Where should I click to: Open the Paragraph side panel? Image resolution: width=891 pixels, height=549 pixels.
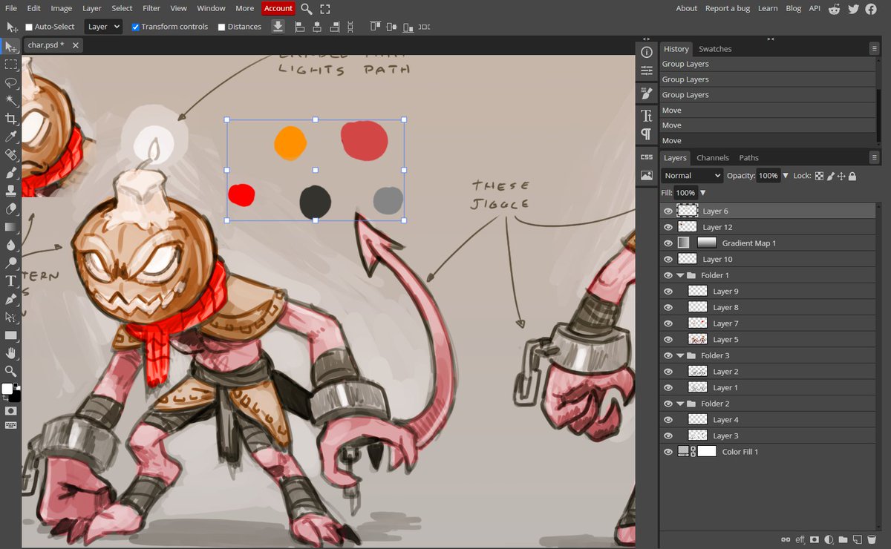[647, 134]
